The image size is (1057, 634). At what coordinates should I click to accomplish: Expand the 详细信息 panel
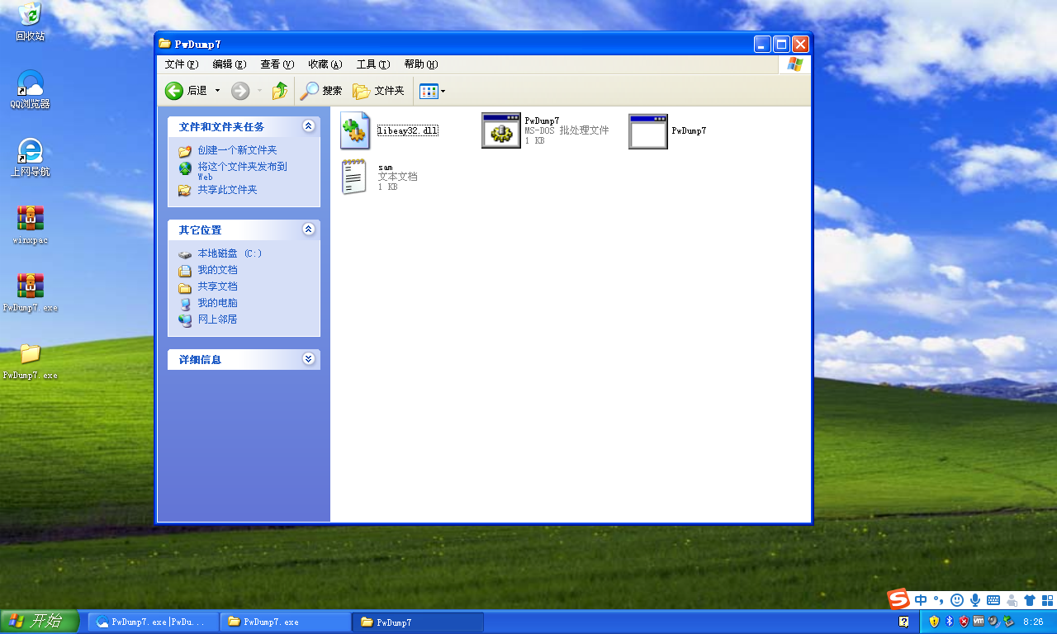pyautogui.click(x=308, y=359)
